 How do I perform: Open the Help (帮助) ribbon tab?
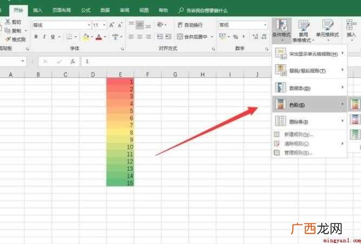pos(163,10)
